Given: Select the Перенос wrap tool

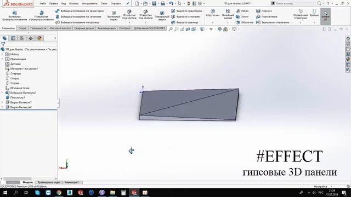Looking at the screenshot, I should (264, 11).
